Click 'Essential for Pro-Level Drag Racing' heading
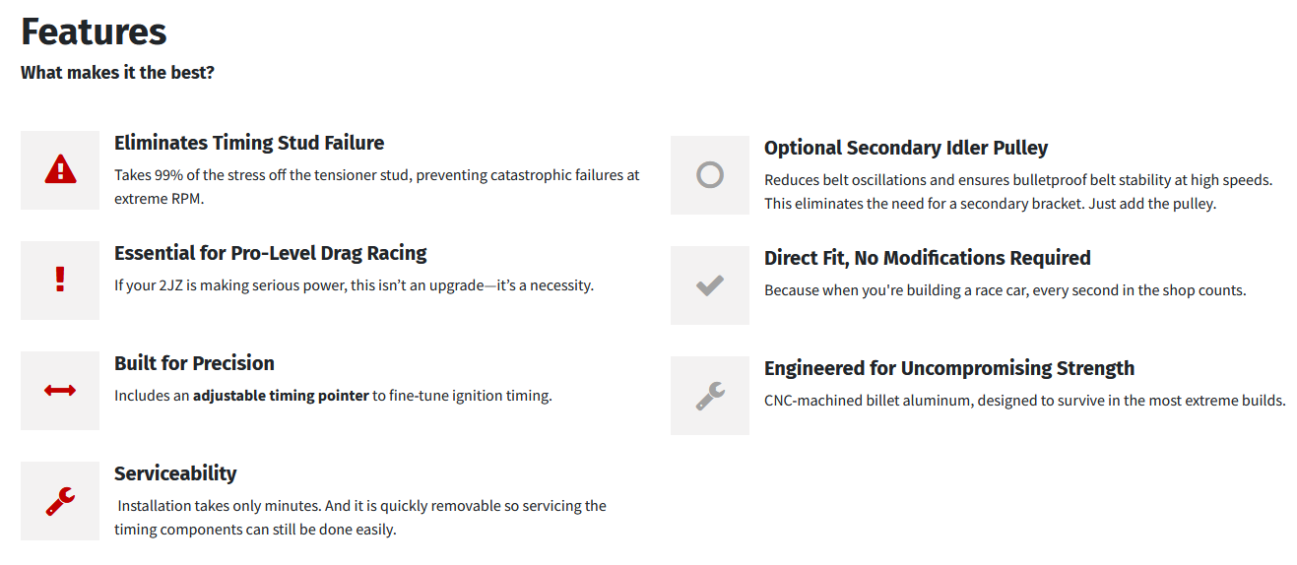The image size is (1297, 565). coord(271,253)
